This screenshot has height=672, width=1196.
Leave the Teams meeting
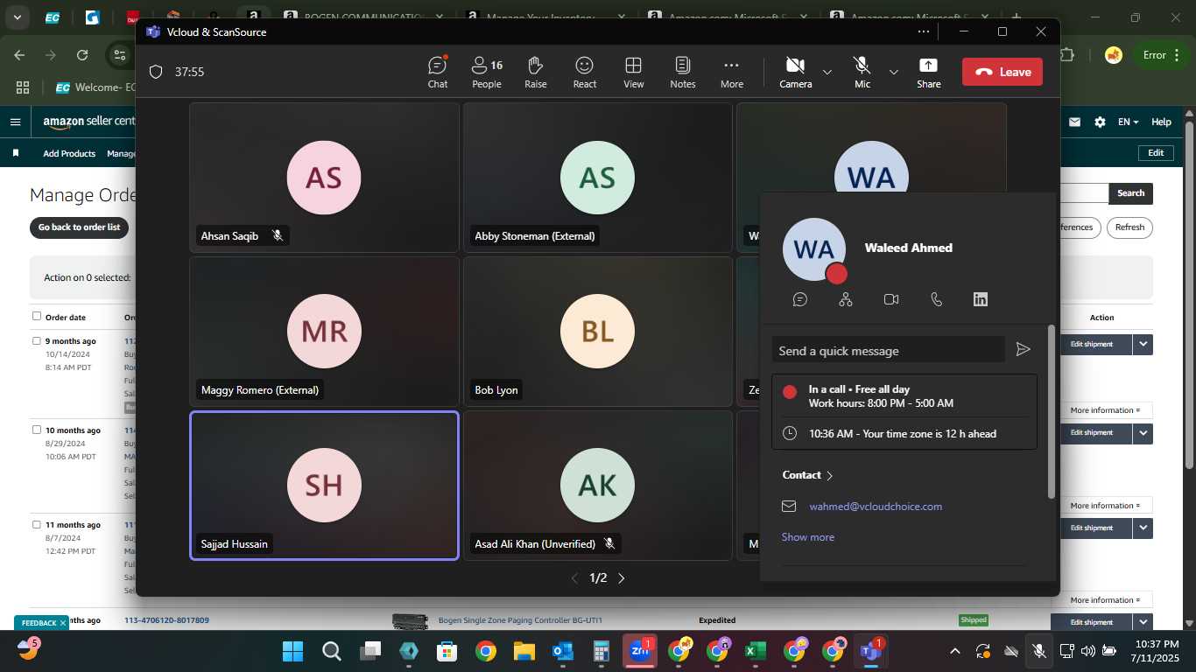[1003, 72]
